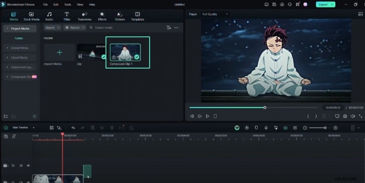Image resolution: width=365 pixels, height=183 pixels.
Task: Open the audio mixer music note icon
Action: (276, 128)
